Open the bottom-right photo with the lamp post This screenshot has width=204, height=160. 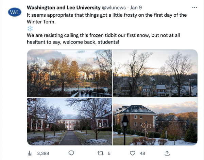point(155,122)
